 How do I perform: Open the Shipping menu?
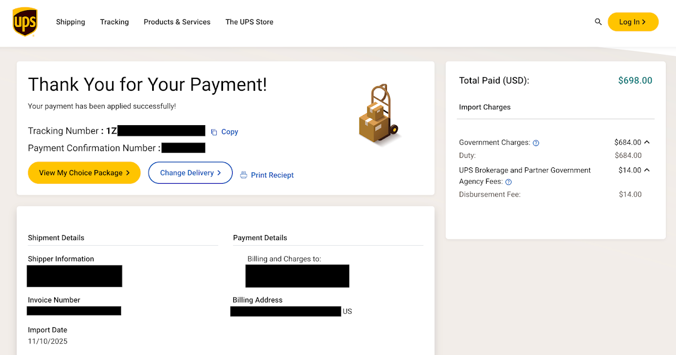click(70, 22)
